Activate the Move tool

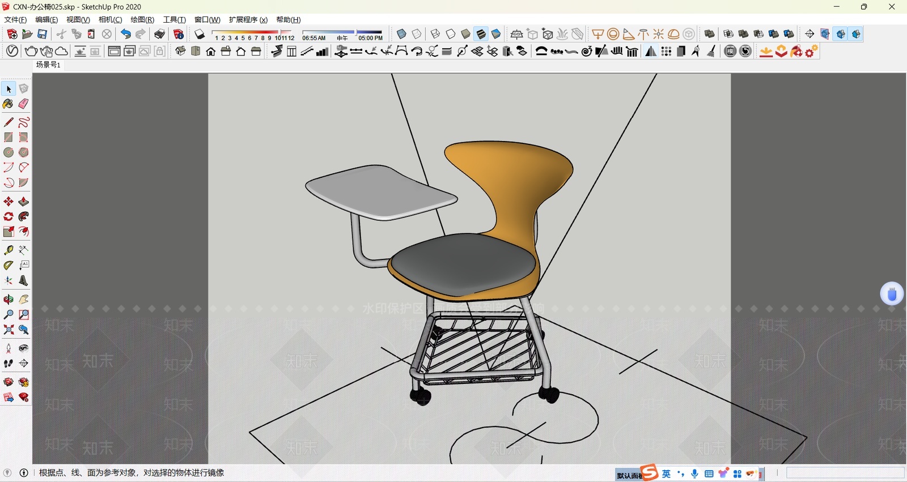9,202
